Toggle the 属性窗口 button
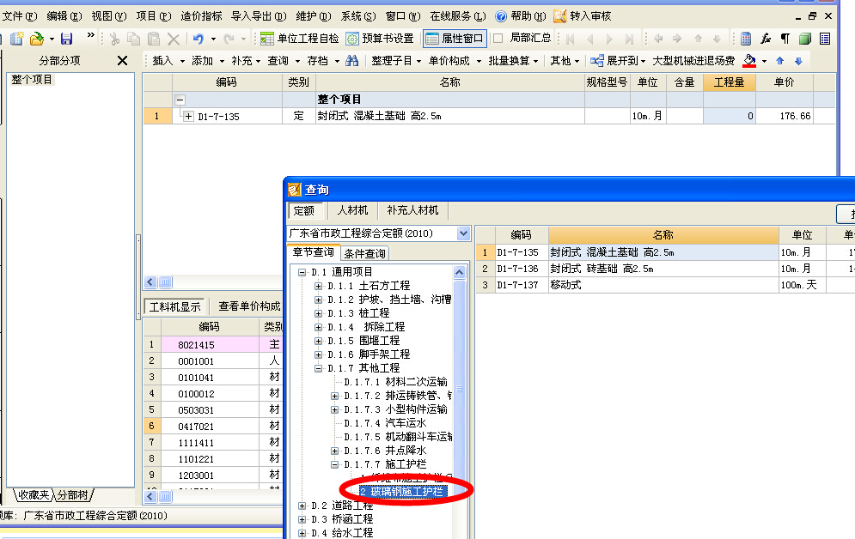855x539 pixels. tap(455, 38)
